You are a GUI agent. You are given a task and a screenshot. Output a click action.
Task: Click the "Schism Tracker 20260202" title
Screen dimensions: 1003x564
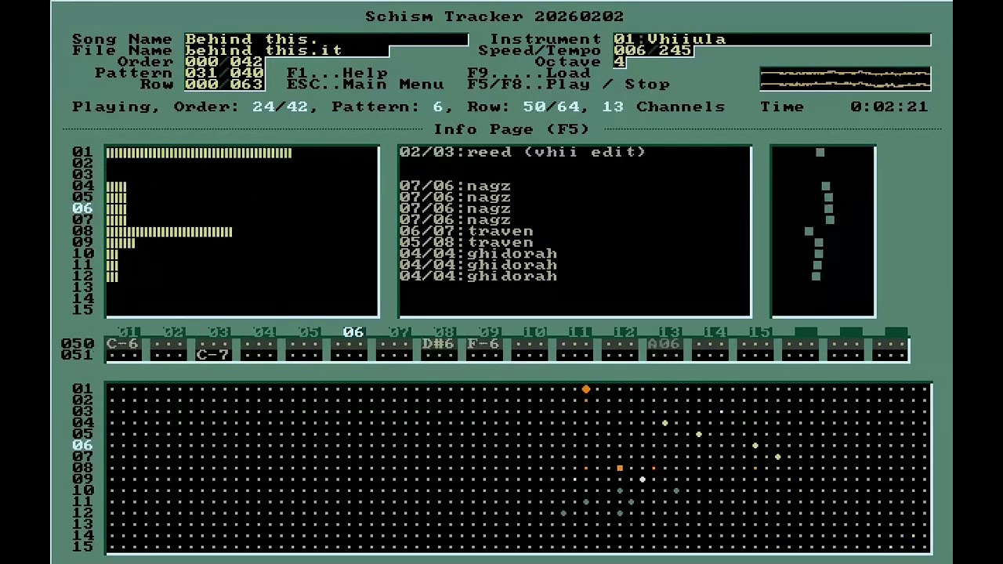[494, 16]
